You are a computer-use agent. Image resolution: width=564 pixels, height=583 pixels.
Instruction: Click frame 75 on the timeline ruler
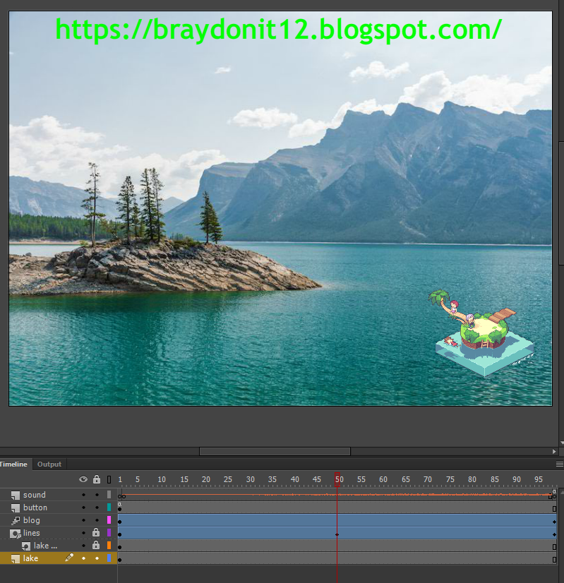point(450,479)
